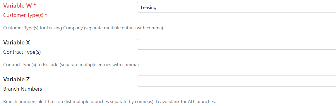Viewport: 336px width, 106px height.
Task: Click '(separate multiple entries with comma)' under Contract Type
Action: click(99, 65)
